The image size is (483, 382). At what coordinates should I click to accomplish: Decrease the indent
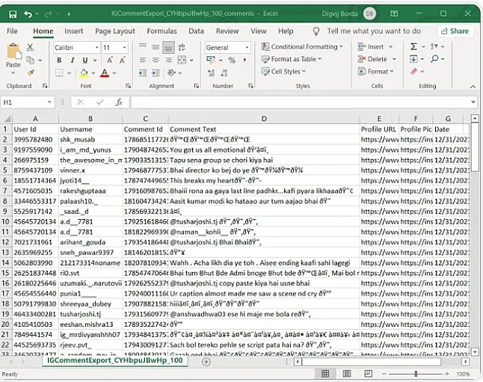click(x=142, y=73)
